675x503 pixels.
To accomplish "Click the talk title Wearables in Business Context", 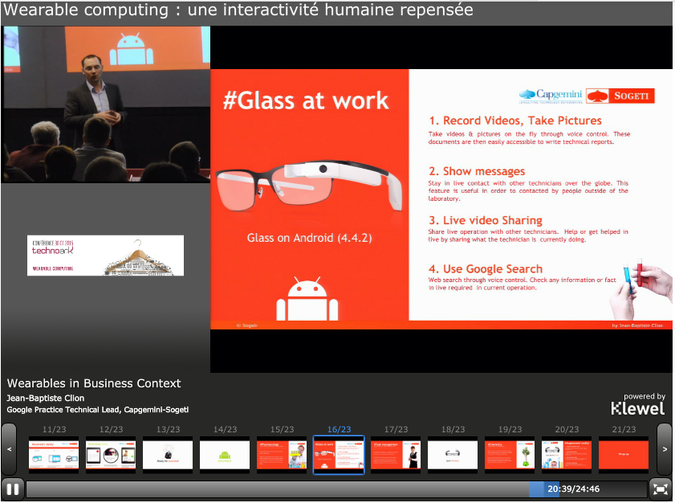I will click(x=94, y=383).
